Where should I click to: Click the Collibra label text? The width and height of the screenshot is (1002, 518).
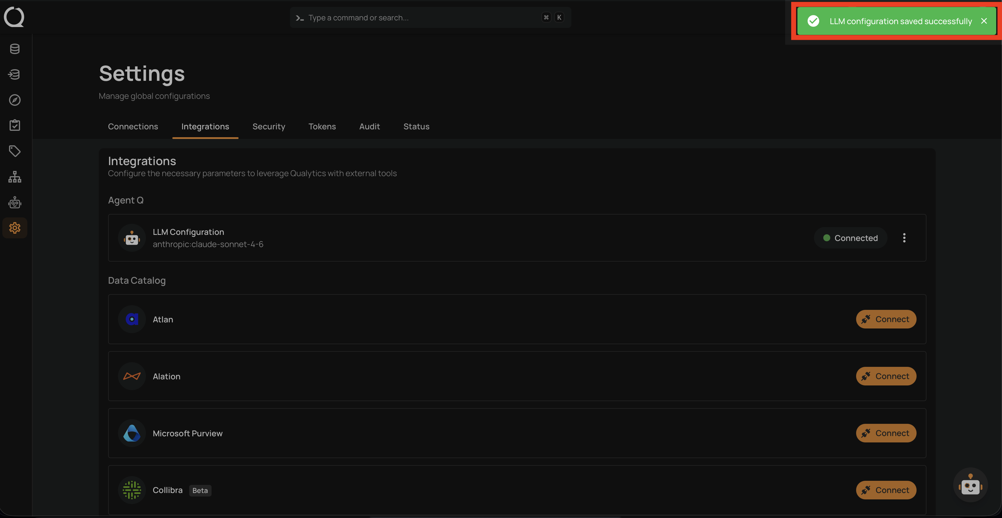[168, 490]
